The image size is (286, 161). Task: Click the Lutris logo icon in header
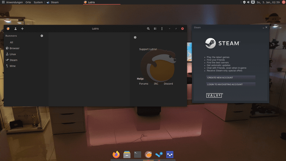(8, 29)
